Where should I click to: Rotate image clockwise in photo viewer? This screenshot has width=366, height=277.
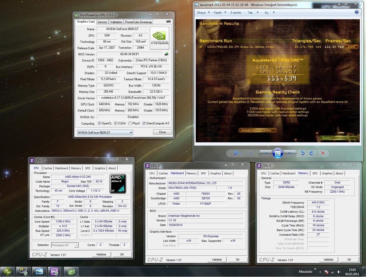pyautogui.click(x=311, y=153)
